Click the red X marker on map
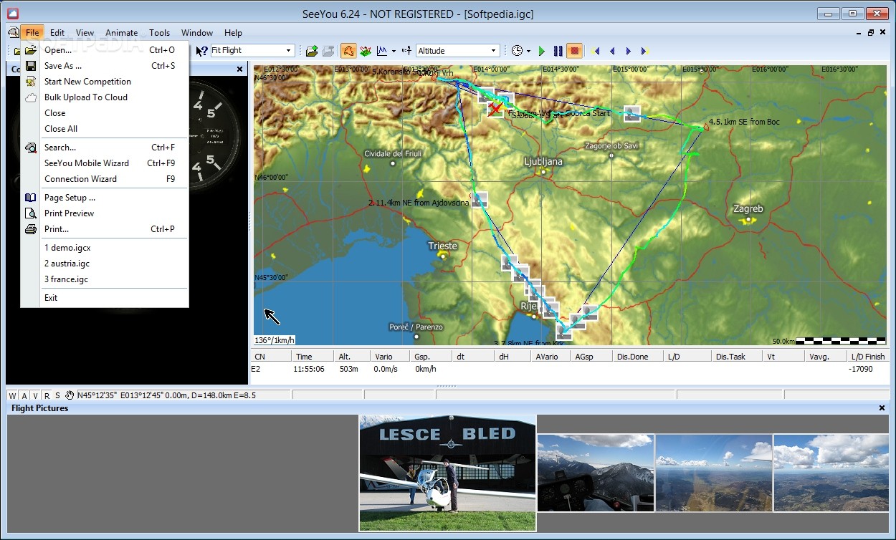This screenshot has width=896, height=540. click(495, 109)
